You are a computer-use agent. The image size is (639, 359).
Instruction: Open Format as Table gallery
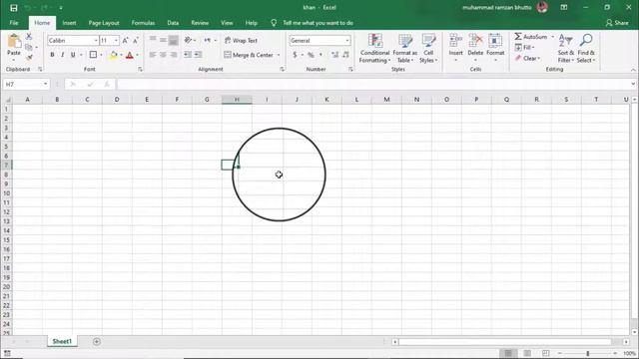404,48
